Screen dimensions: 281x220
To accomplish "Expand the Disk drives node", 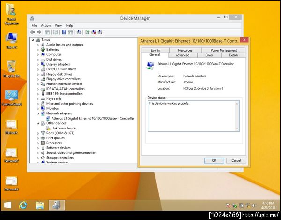I will coord(38,60).
